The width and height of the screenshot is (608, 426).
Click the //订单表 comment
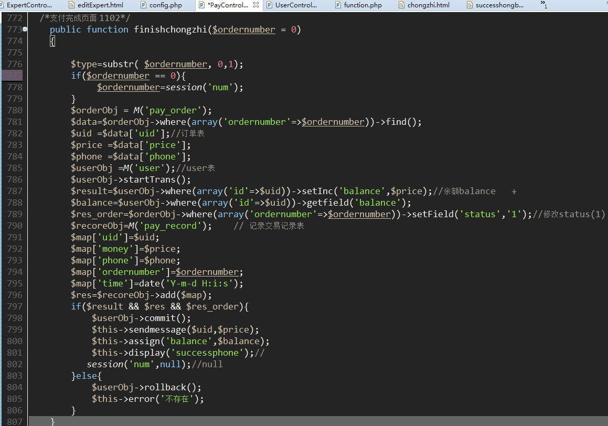pos(187,133)
